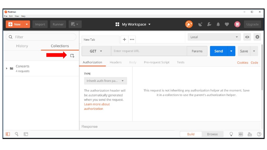Open the Inherit auth type dropdown
The height and width of the screenshot is (150, 267).
pos(105,81)
